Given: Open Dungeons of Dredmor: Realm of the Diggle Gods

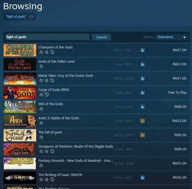Looking at the screenshot, I should pyautogui.click(x=76, y=147).
